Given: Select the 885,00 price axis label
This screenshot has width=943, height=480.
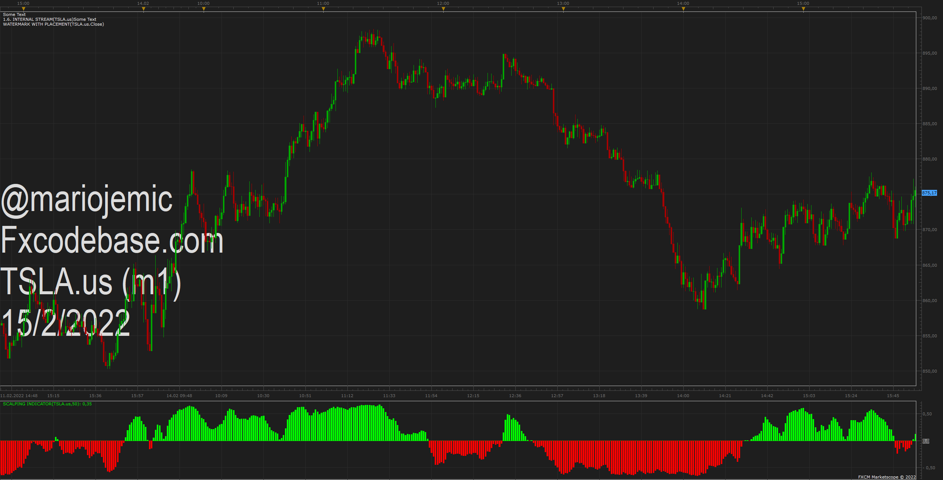Looking at the screenshot, I should (930, 124).
